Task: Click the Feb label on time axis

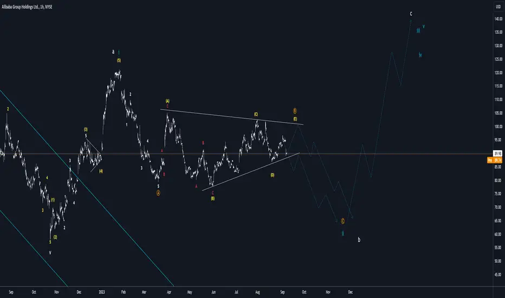Action: (x=124, y=292)
